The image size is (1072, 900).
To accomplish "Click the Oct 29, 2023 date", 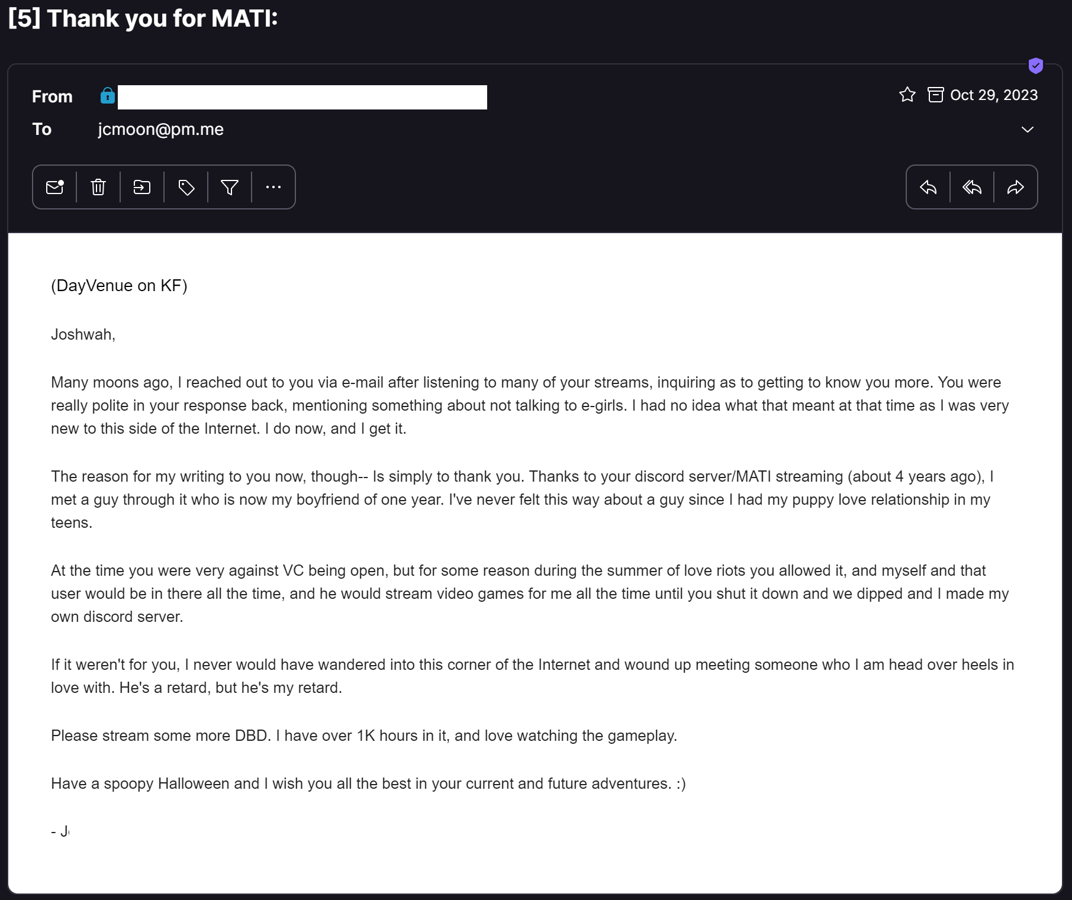I will click(994, 95).
